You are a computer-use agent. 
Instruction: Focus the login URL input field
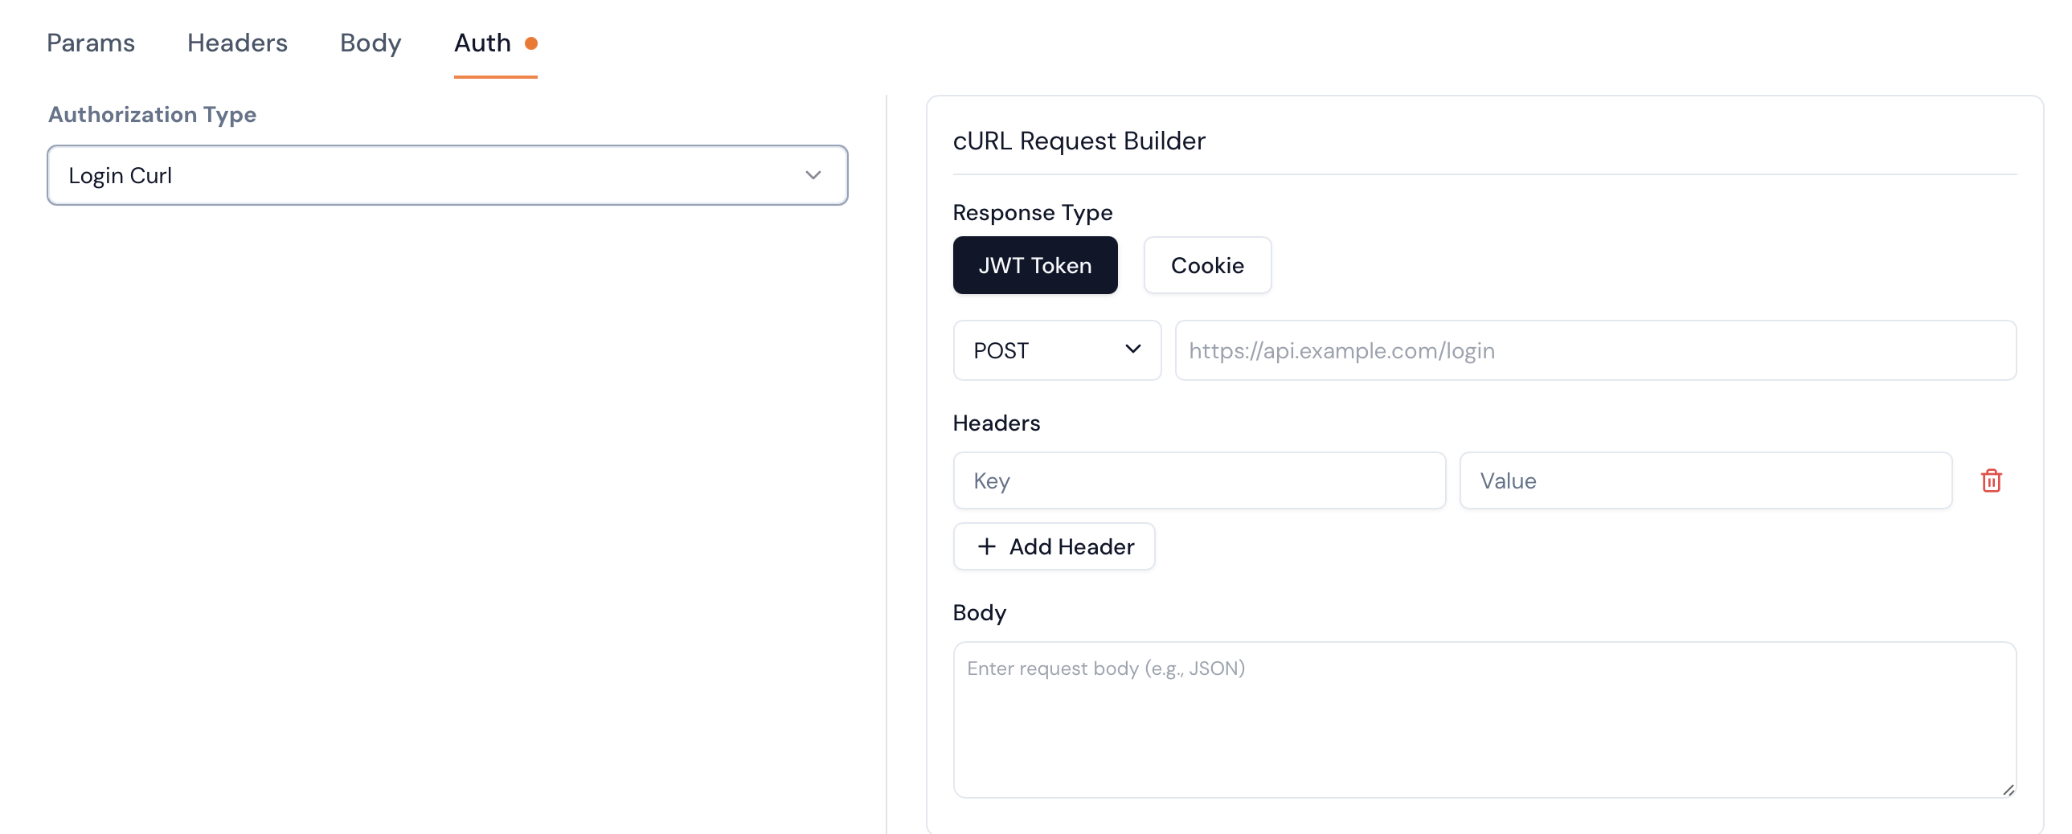pos(1595,350)
